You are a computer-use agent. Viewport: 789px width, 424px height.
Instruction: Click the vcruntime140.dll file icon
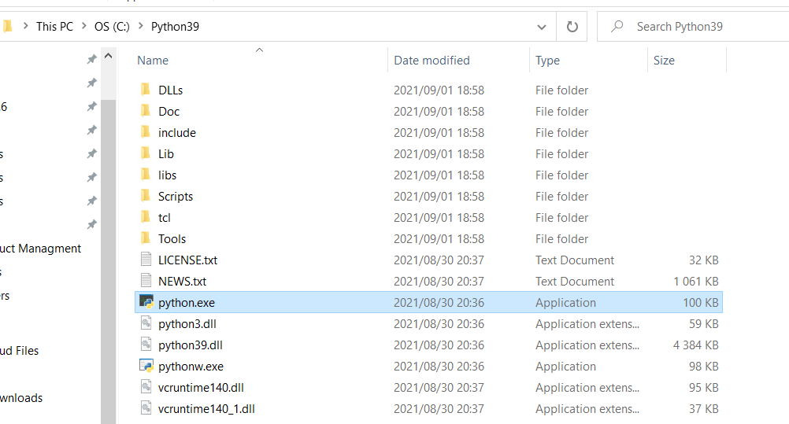point(146,387)
